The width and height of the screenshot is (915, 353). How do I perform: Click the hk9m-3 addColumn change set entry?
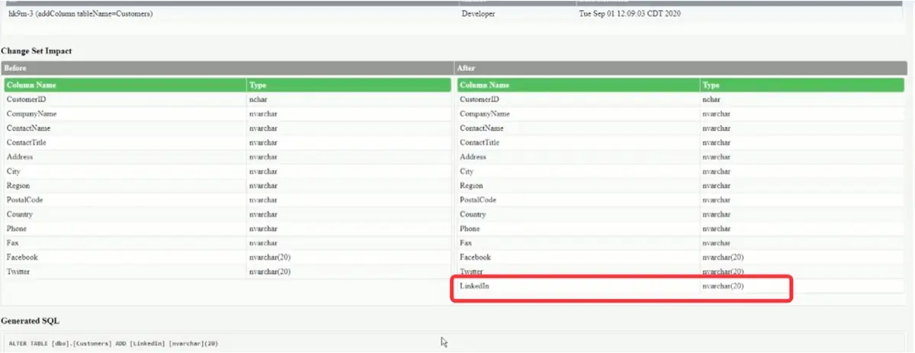pos(80,14)
